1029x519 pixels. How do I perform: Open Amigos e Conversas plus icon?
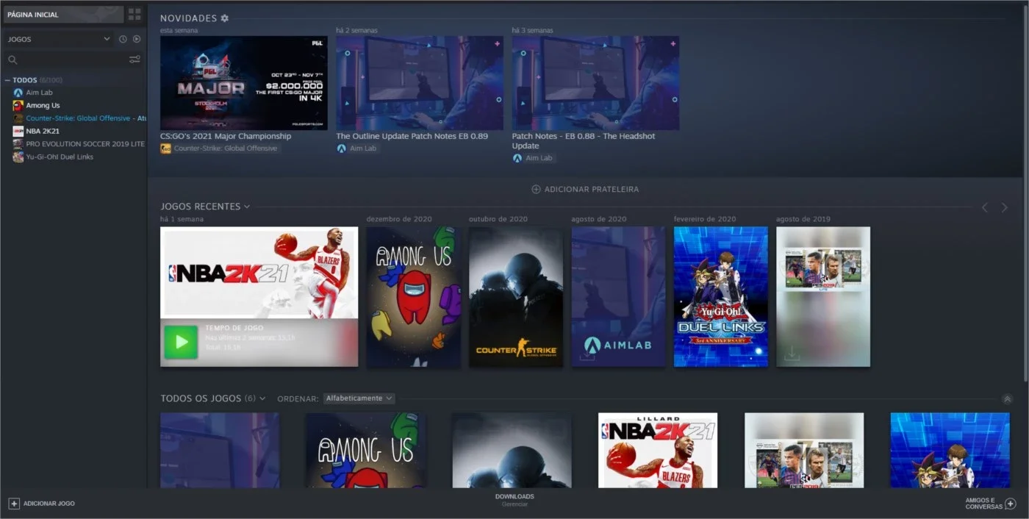pyautogui.click(x=1011, y=504)
